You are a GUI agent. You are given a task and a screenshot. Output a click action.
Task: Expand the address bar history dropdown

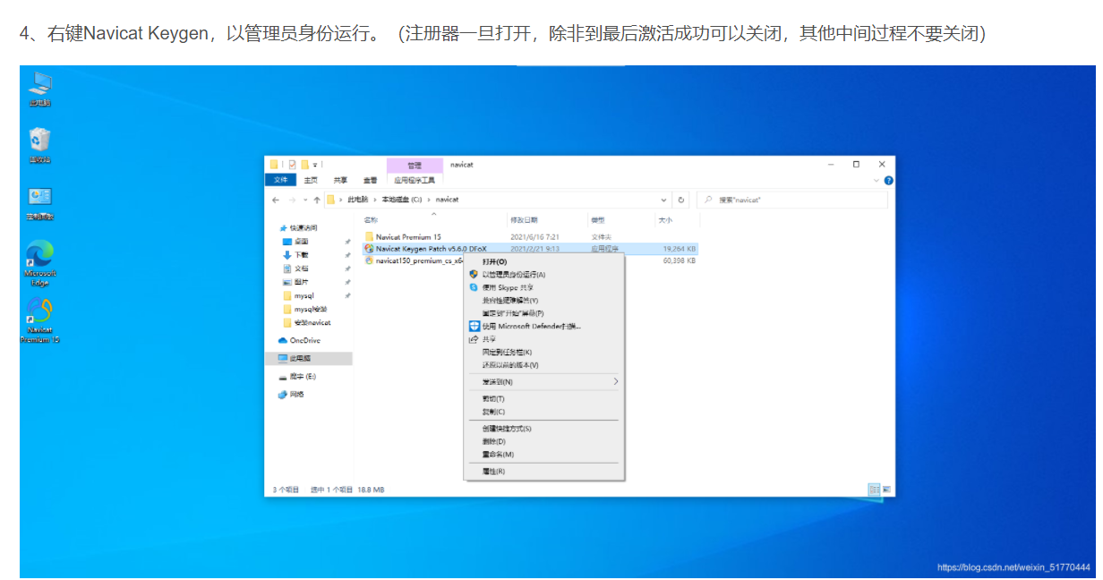(x=663, y=200)
